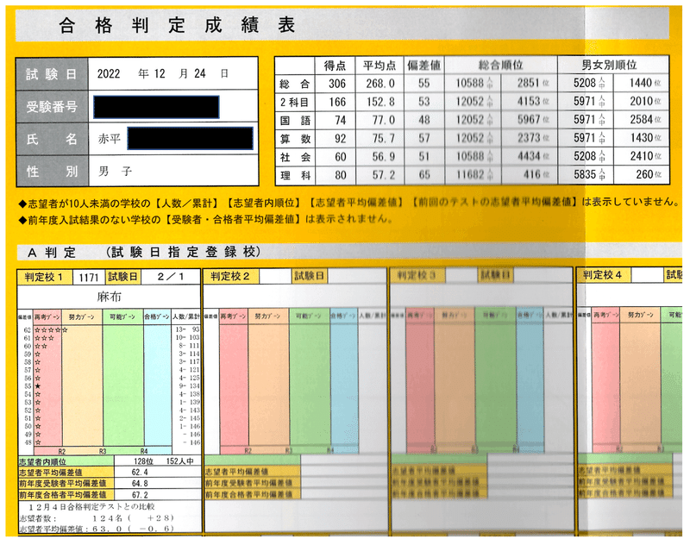Viewport: 690px width, 545px height.
Task: Select the 総合 row label
Action: (295, 84)
